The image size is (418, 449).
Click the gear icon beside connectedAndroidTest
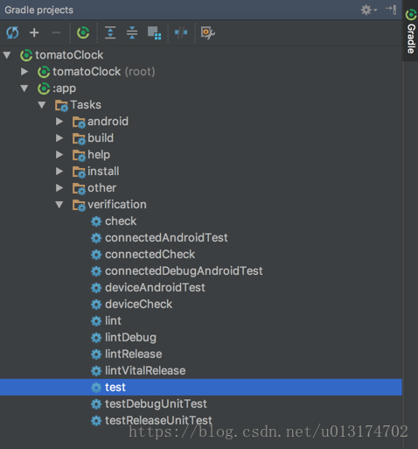coord(96,238)
